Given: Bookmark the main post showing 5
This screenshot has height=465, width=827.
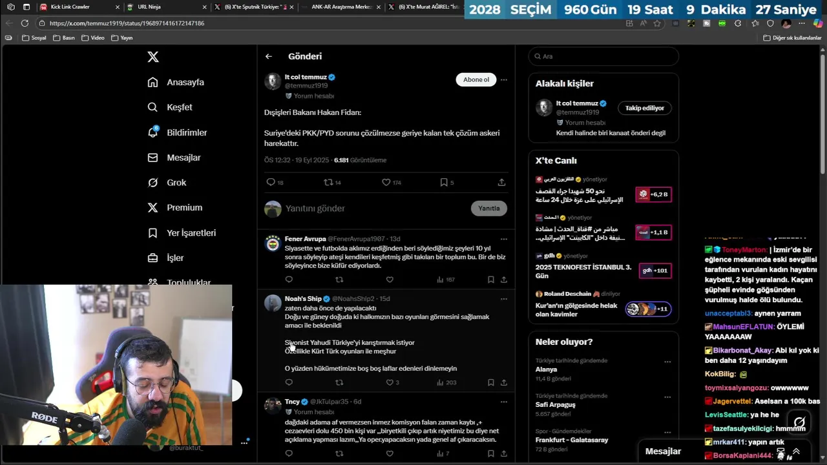Looking at the screenshot, I should pyautogui.click(x=444, y=182).
